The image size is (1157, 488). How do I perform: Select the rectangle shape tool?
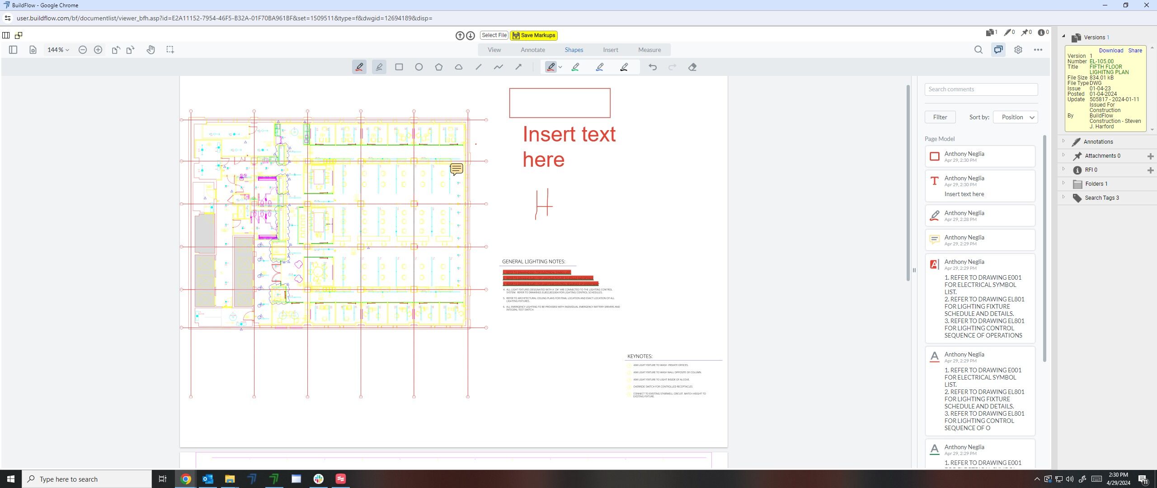coord(399,67)
